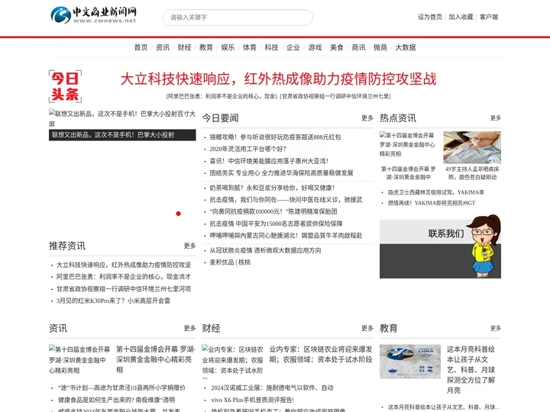Go to 首页 in navigation
Screen dimensions: 550x412
[x=141, y=47]
